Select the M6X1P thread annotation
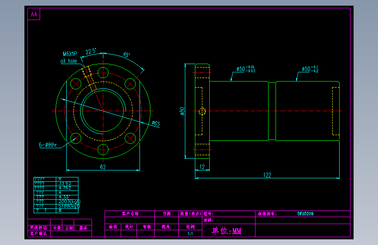The width and height of the screenshot is (378, 245). point(70,54)
